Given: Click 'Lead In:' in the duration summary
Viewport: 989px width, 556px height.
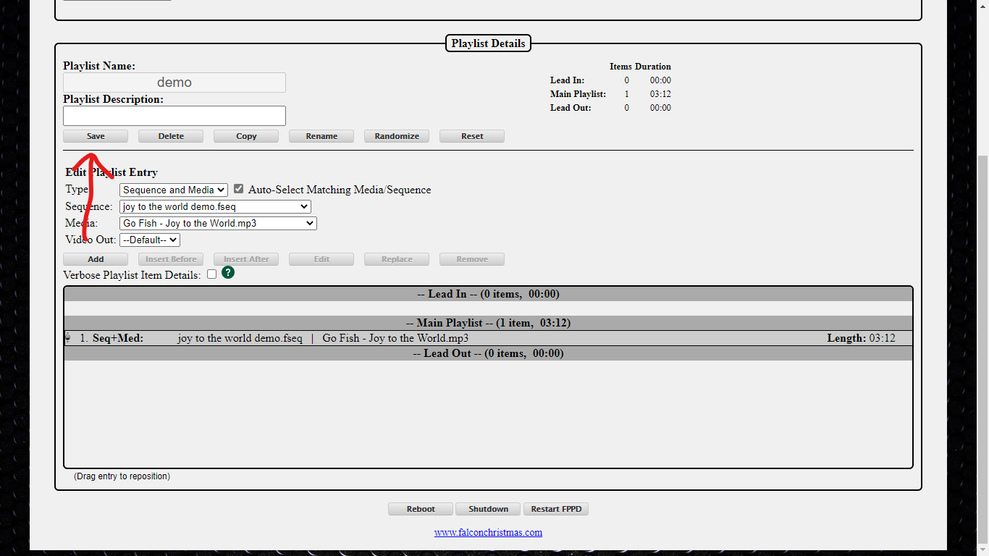Looking at the screenshot, I should point(567,80).
